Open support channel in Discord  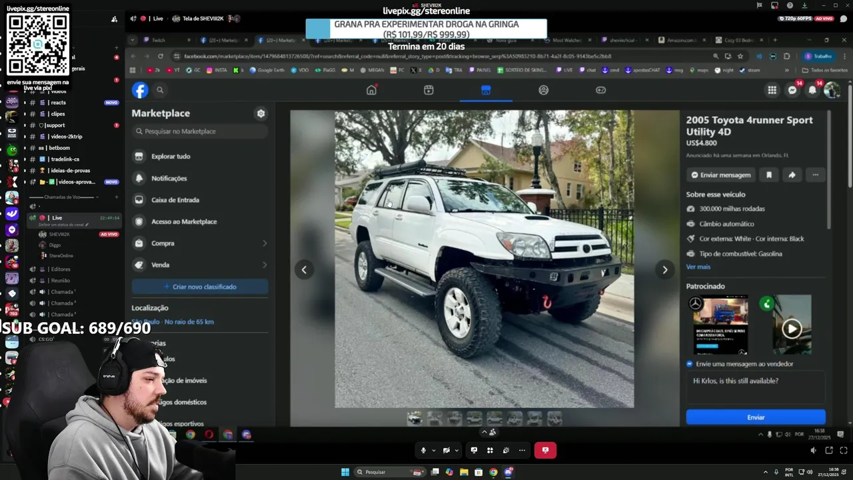point(55,125)
